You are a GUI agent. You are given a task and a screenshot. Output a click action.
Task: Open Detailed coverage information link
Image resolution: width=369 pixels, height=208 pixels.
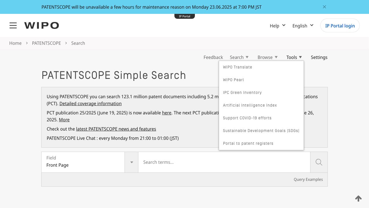point(90,103)
